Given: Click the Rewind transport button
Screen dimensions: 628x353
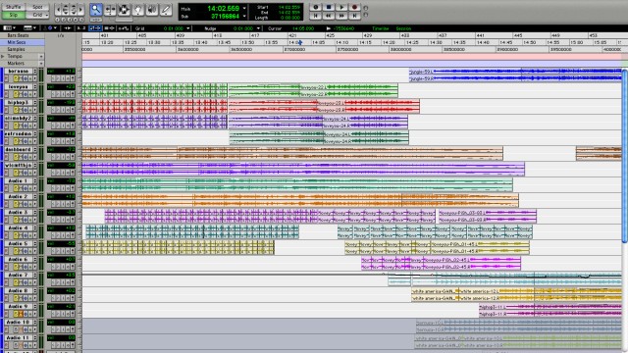Looking at the screenshot, I should point(329,16).
